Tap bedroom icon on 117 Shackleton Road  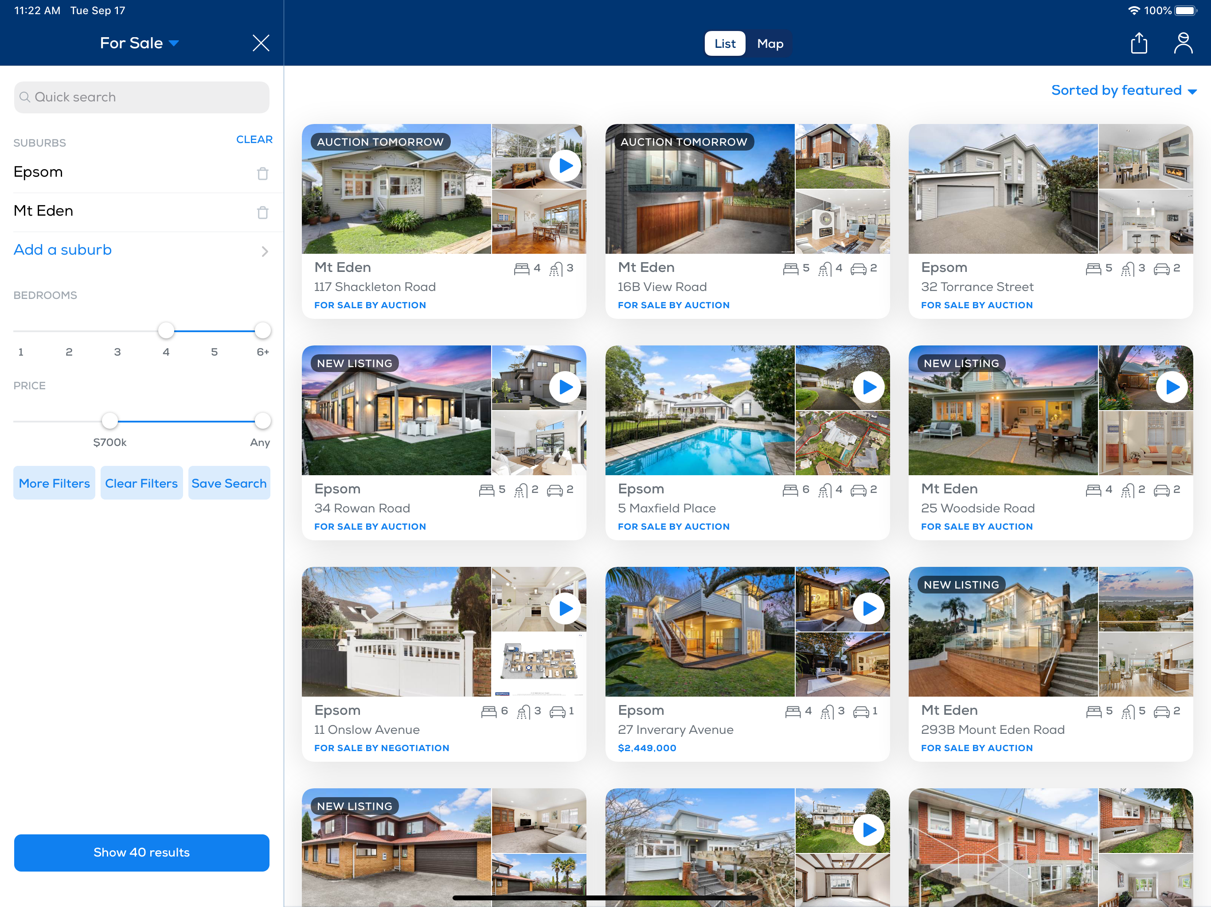(x=522, y=268)
